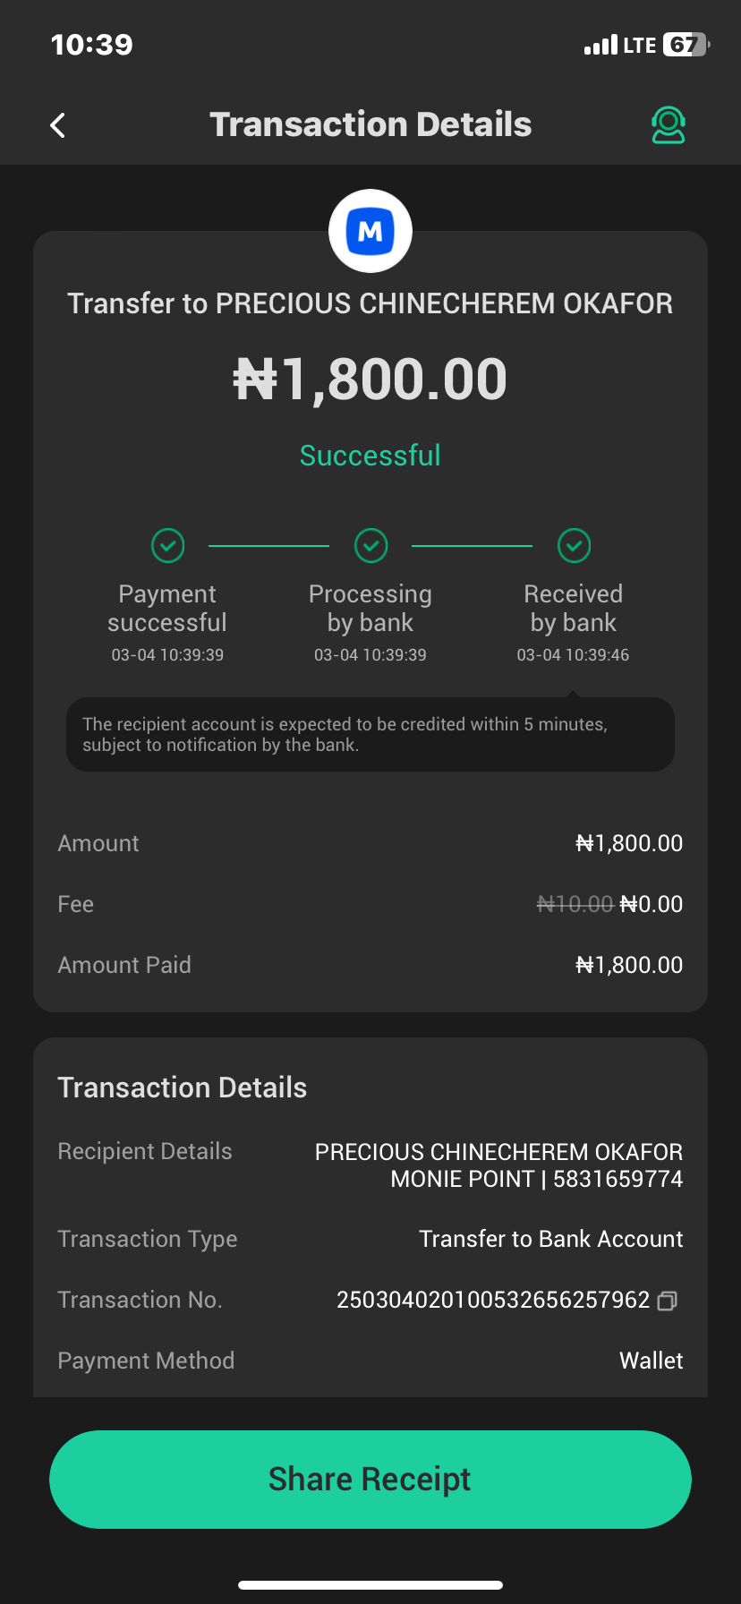The width and height of the screenshot is (741, 1604).
Task: Tap the Processing by bank checkmark icon
Action: coord(370,545)
